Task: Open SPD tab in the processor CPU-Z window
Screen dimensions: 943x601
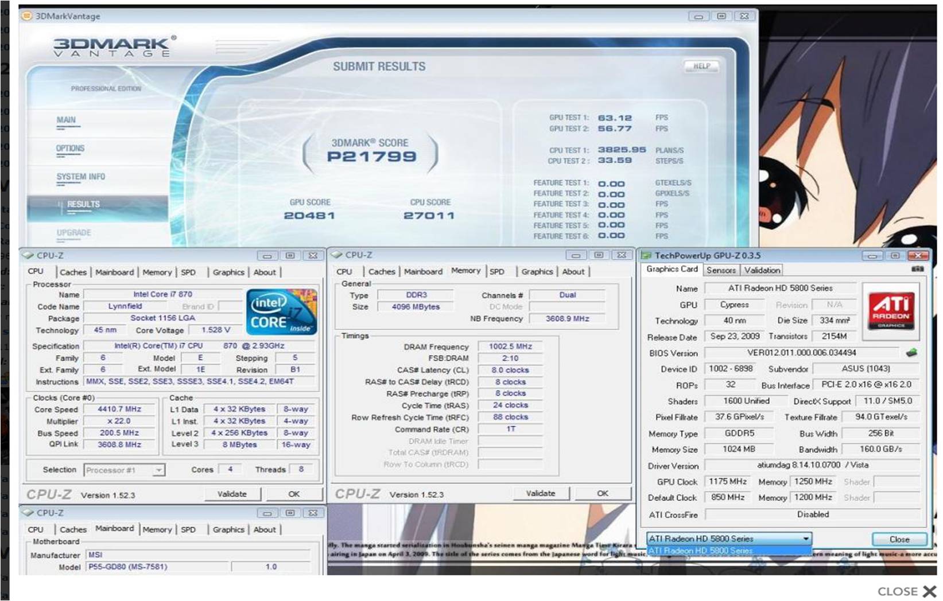Action: point(188,272)
